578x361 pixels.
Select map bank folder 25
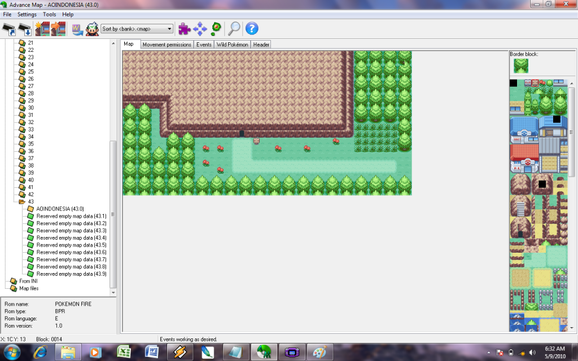[x=30, y=72]
